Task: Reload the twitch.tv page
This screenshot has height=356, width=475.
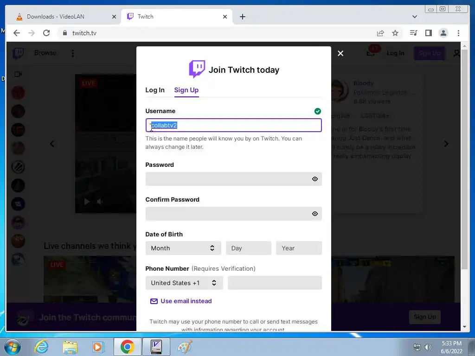Action: tap(46, 33)
